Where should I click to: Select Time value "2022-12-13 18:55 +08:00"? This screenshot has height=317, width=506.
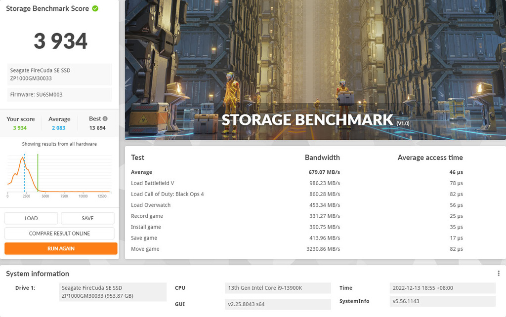[442, 288]
